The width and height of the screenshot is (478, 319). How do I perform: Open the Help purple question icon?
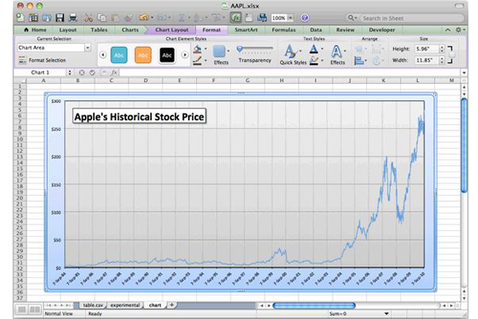pos(304,18)
